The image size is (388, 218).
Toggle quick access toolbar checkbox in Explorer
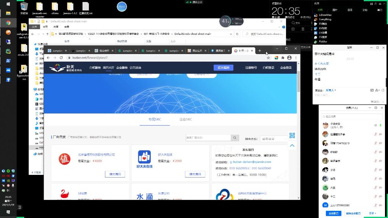[x=39, y=22]
